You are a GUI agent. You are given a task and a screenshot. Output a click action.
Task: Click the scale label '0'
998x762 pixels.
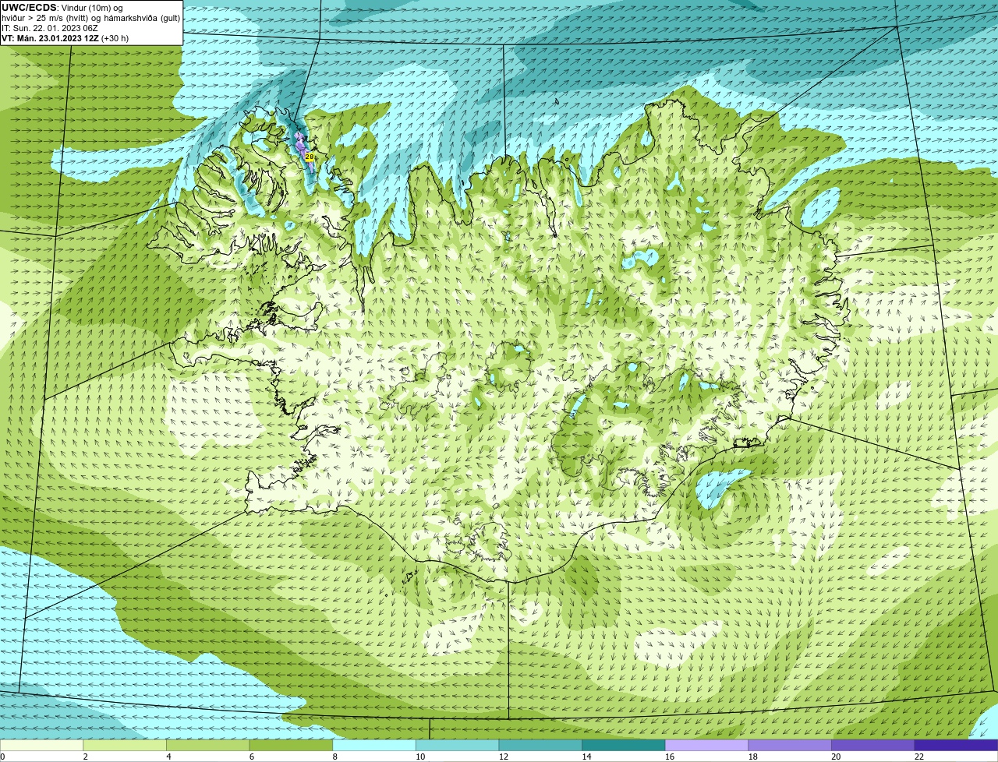click(2, 757)
